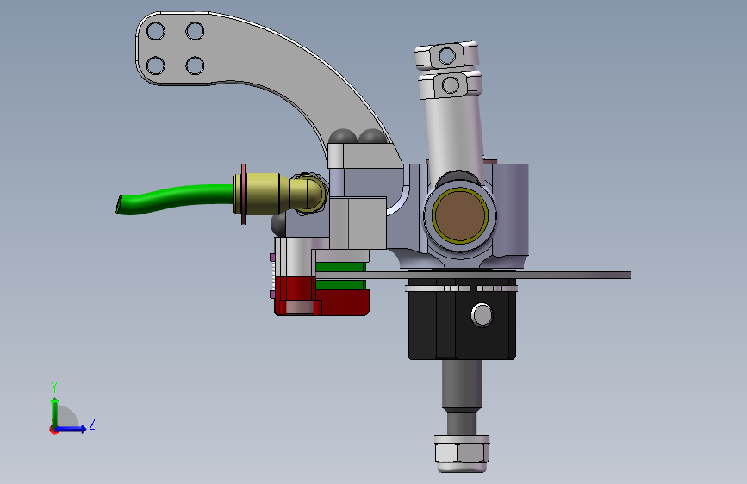The height and width of the screenshot is (484, 747).
Task: Select the upper purple screw on the caliper side
Action: (272, 258)
